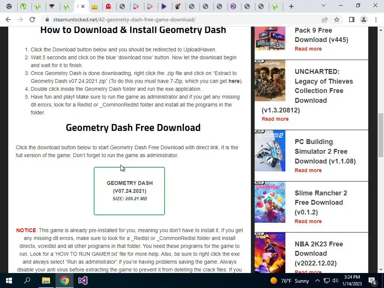This screenshot has width=384, height=288.
Task: Show hidden system tray icons
Action: tap(317, 280)
